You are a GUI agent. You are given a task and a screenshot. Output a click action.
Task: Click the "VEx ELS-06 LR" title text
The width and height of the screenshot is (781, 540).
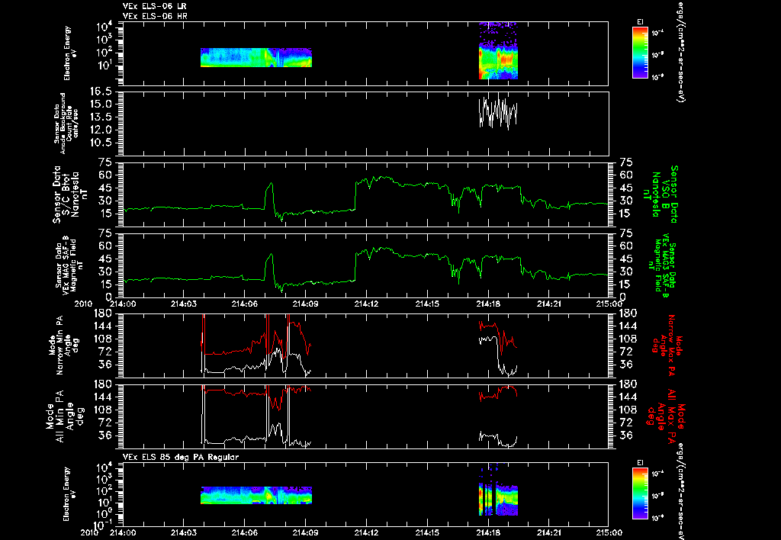tap(154, 6)
